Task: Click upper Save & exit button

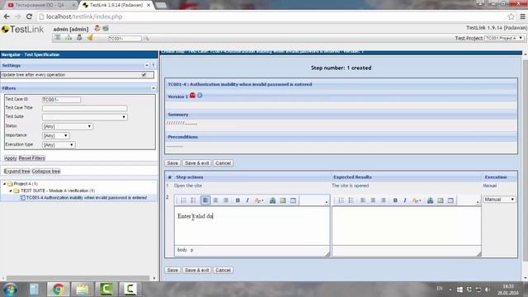Action: 197,163
